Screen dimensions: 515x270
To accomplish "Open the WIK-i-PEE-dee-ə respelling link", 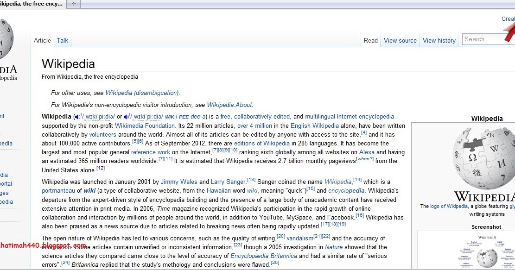I will click(185, 117).
